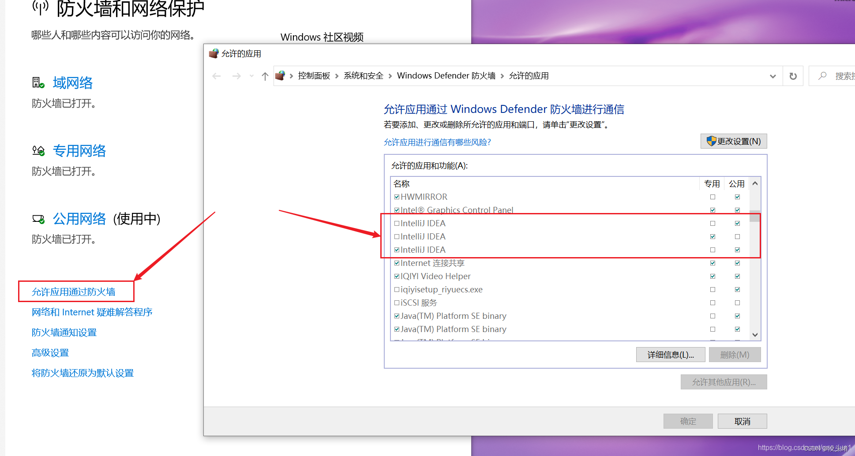Click the search magnifier icon
Screen dimensions: 855x456
coord(822,76)
